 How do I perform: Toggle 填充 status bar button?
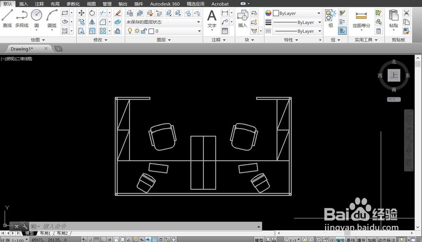click(x=361, y=240)
